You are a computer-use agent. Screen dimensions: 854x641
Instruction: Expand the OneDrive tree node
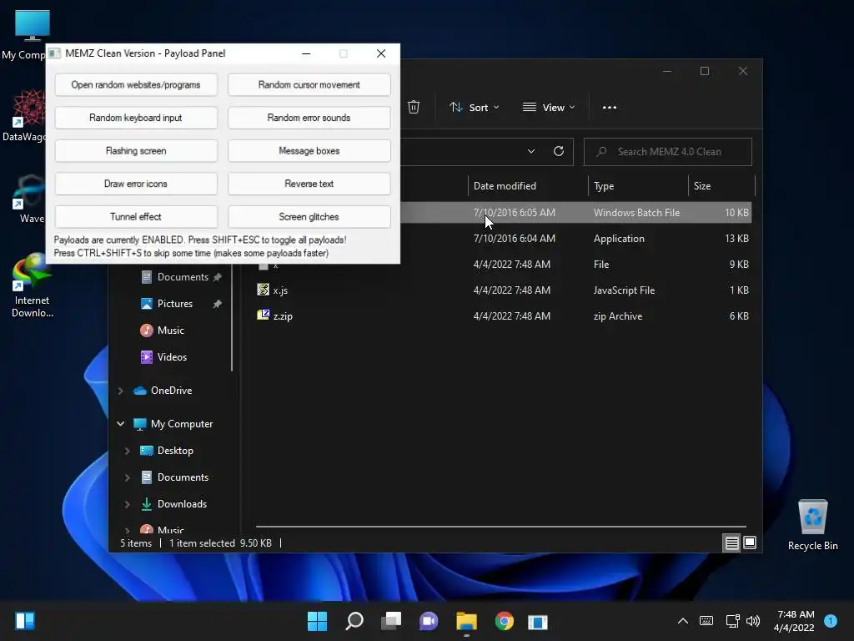[x=121, y=391]
